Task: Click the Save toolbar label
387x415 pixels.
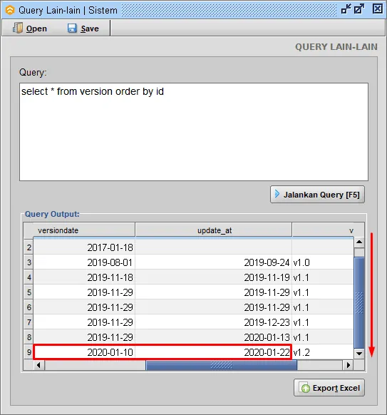Action: (x=90, y=29)
